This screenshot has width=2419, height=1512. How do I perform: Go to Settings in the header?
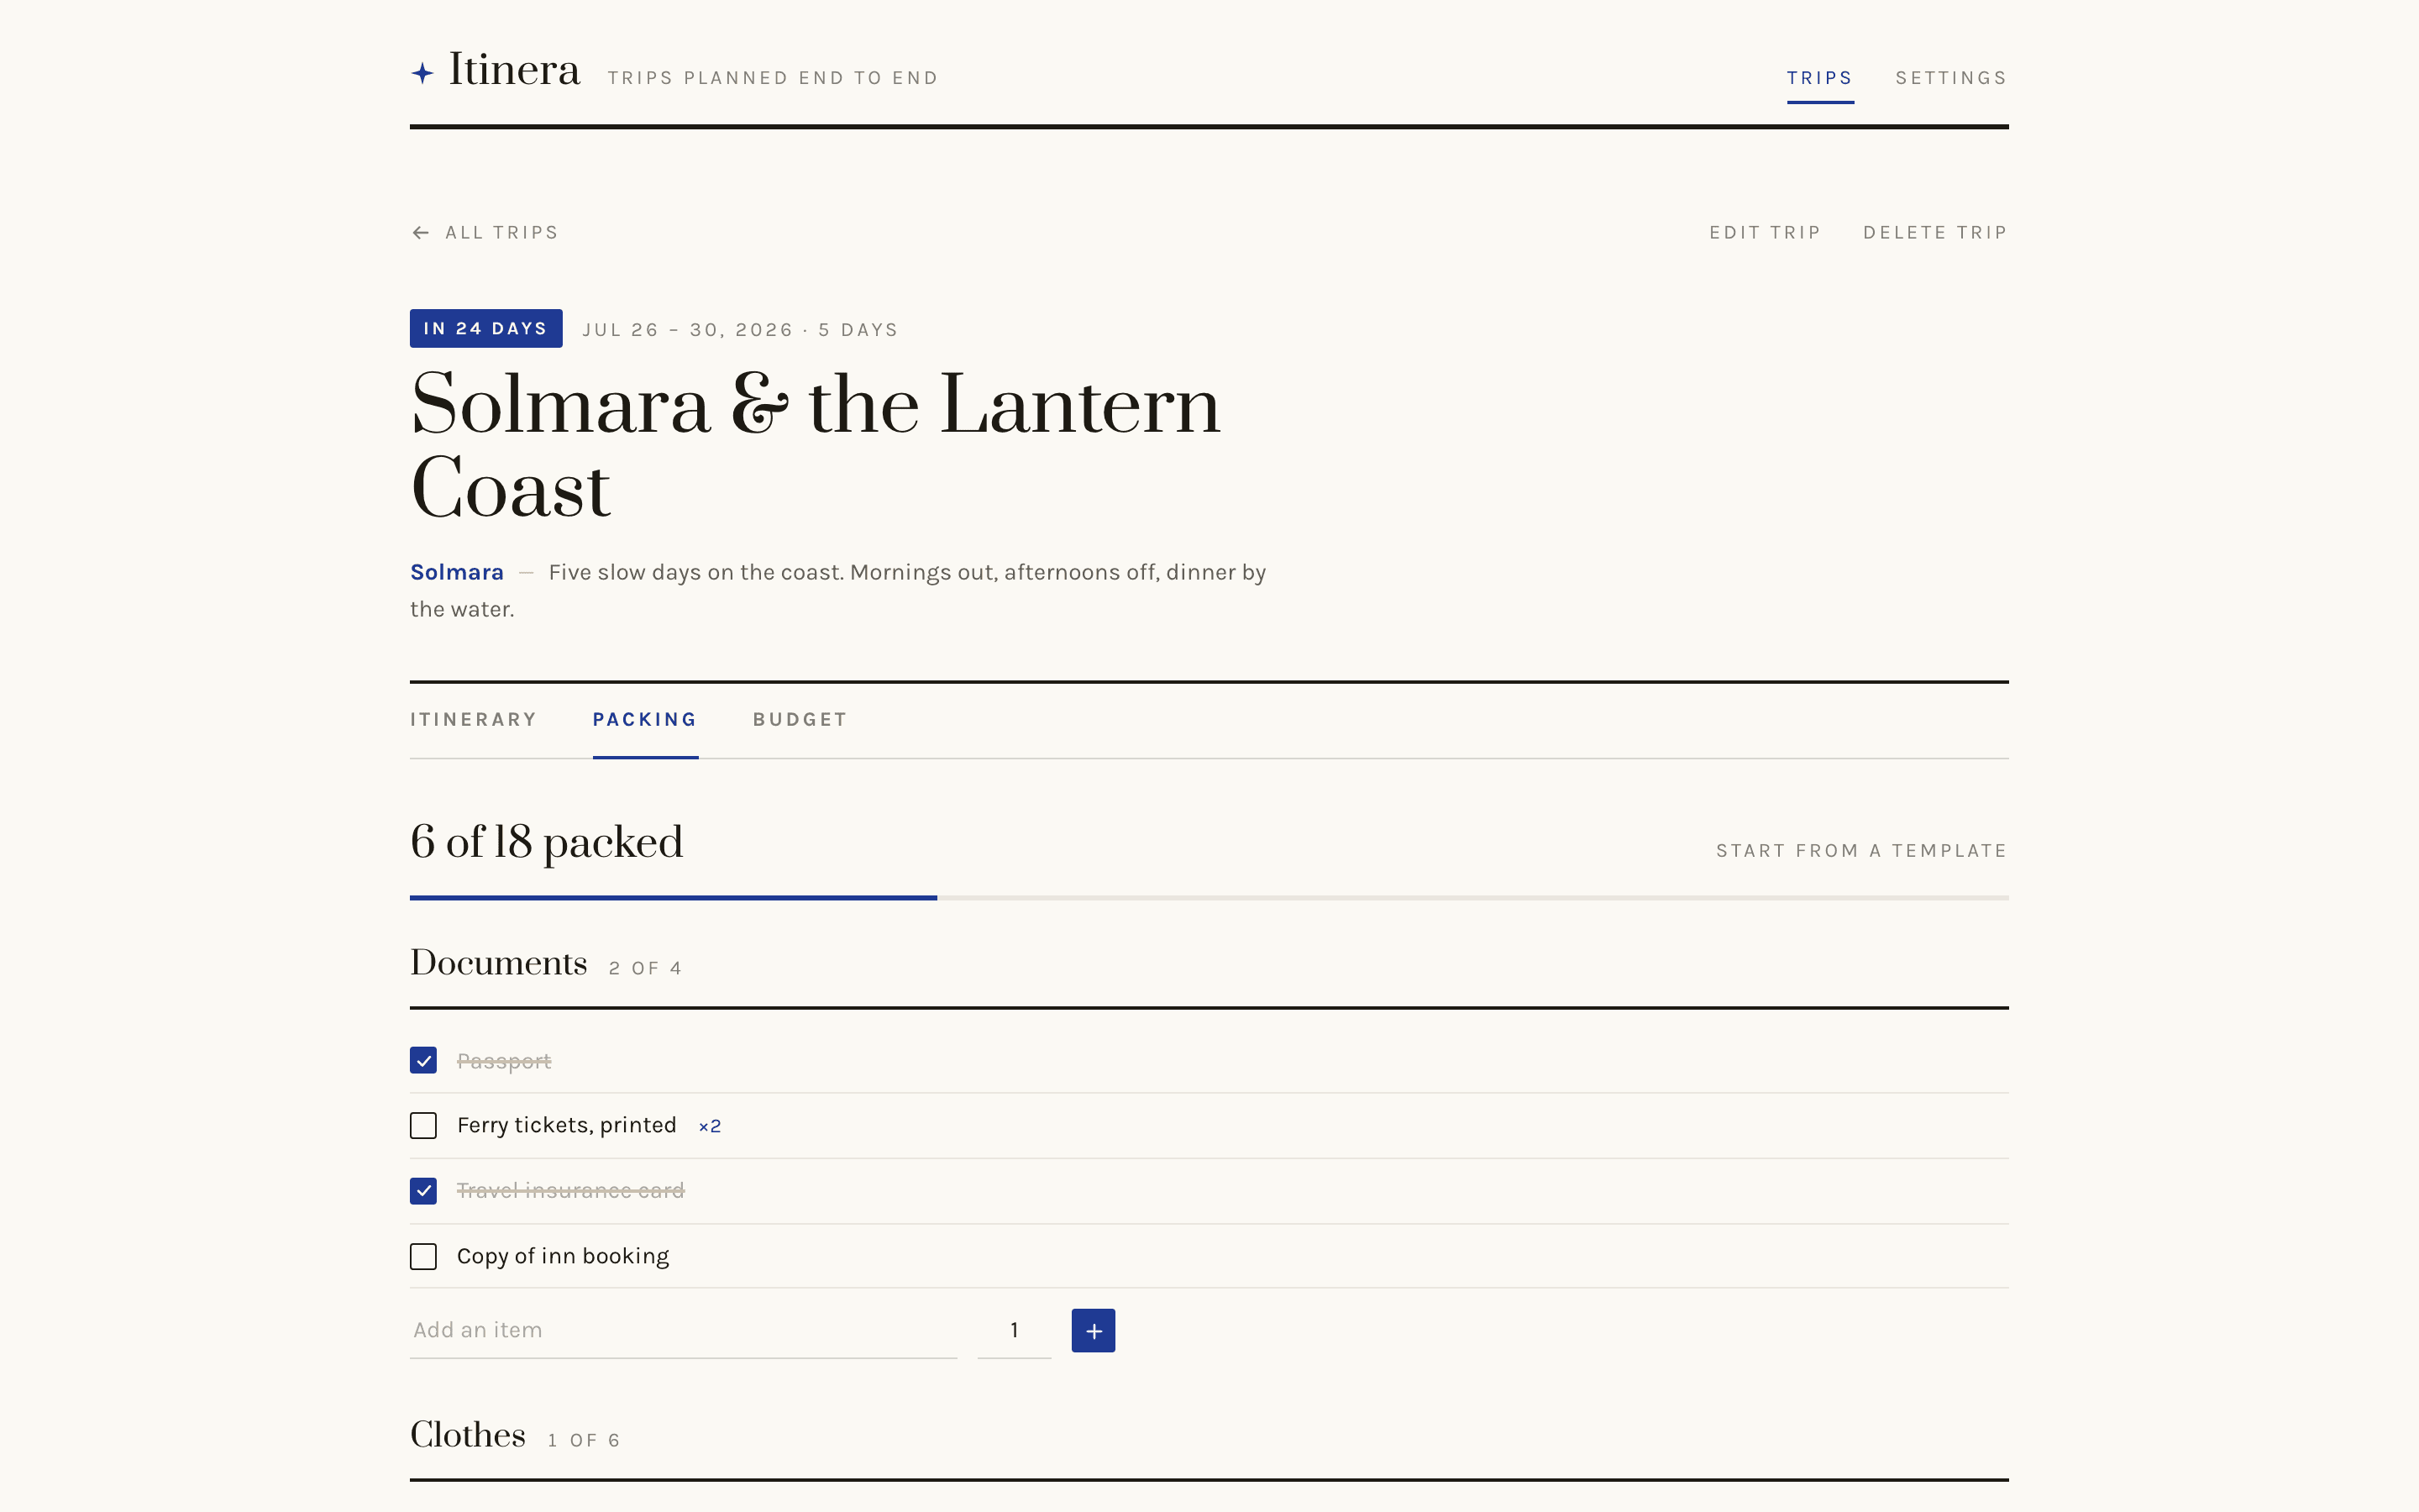[1950, 78]
